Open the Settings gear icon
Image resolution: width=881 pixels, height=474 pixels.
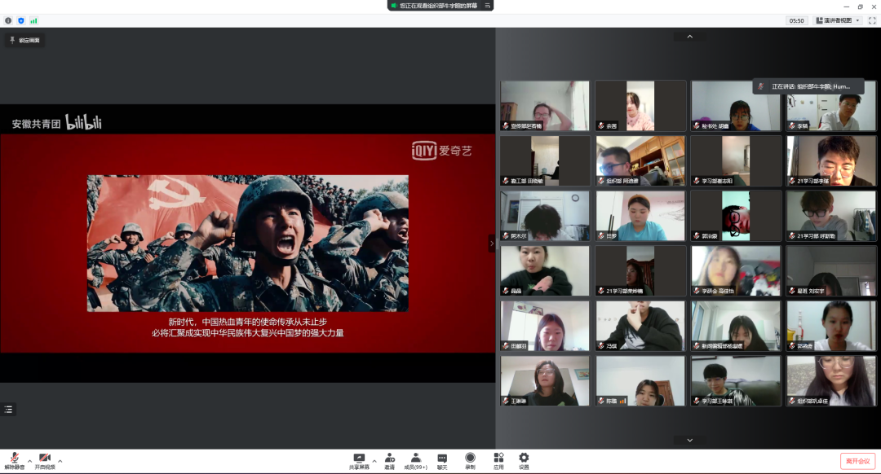coord(524,460)
